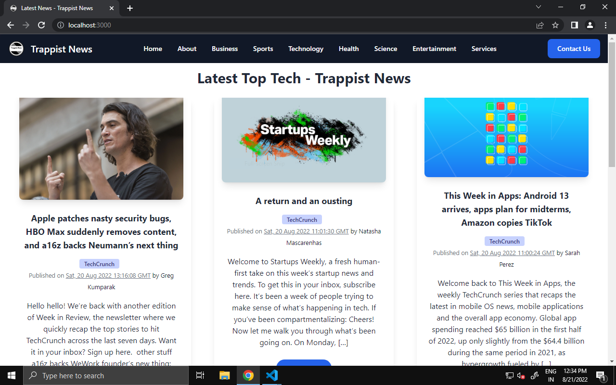Click the muted volume tray icon
Screen dimensions: 616x385
pos(521,375)
